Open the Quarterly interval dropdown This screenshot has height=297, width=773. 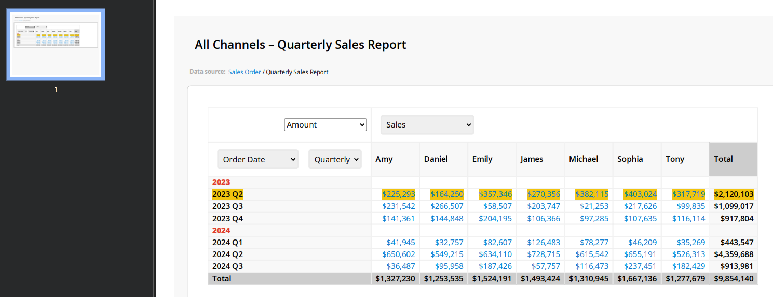coord(335,160)
